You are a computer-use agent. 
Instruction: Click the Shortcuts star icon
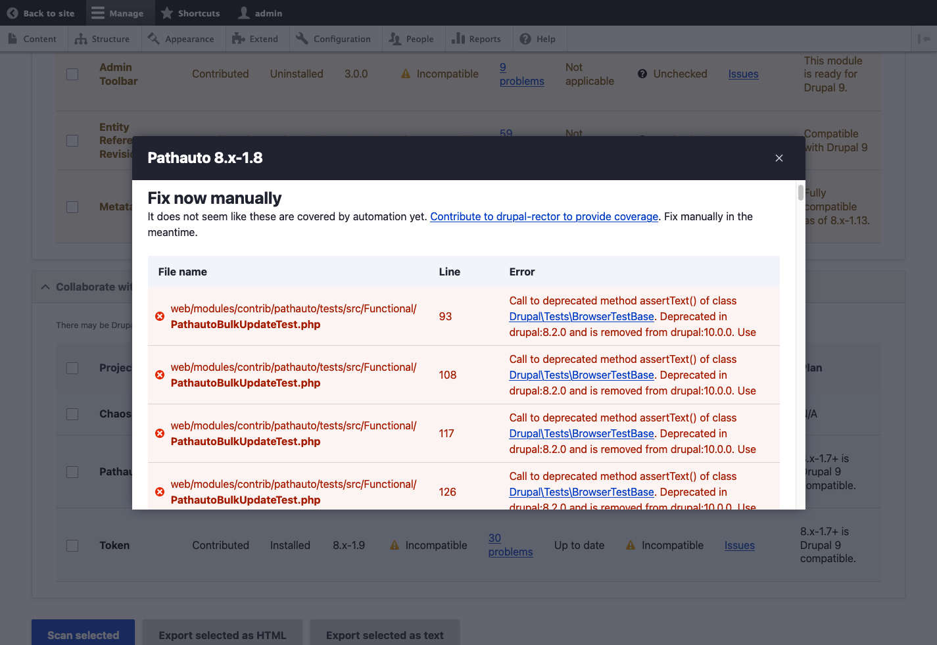pyautogui.click(x=167, y=13)
